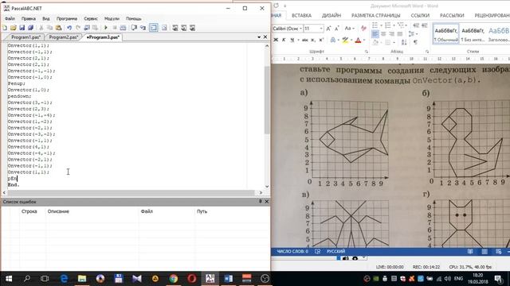Click the Grow Font icon in Word
Image resolution: width=510 pixels, height=286 pixels.
coord(328,29)
